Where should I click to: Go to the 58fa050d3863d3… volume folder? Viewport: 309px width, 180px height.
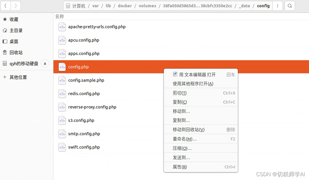tap(197, 6)
